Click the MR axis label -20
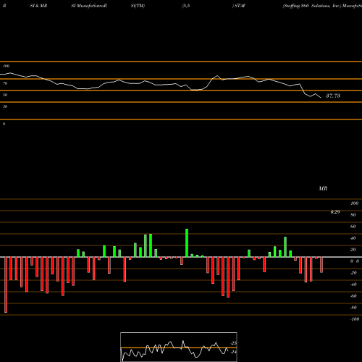Viewport: 362px width, 362px height. pos(353,273)
